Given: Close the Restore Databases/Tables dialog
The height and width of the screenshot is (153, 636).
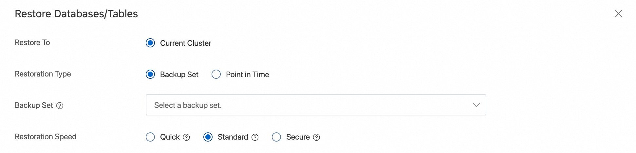Looking at the screenshot, I should (618, 13).
